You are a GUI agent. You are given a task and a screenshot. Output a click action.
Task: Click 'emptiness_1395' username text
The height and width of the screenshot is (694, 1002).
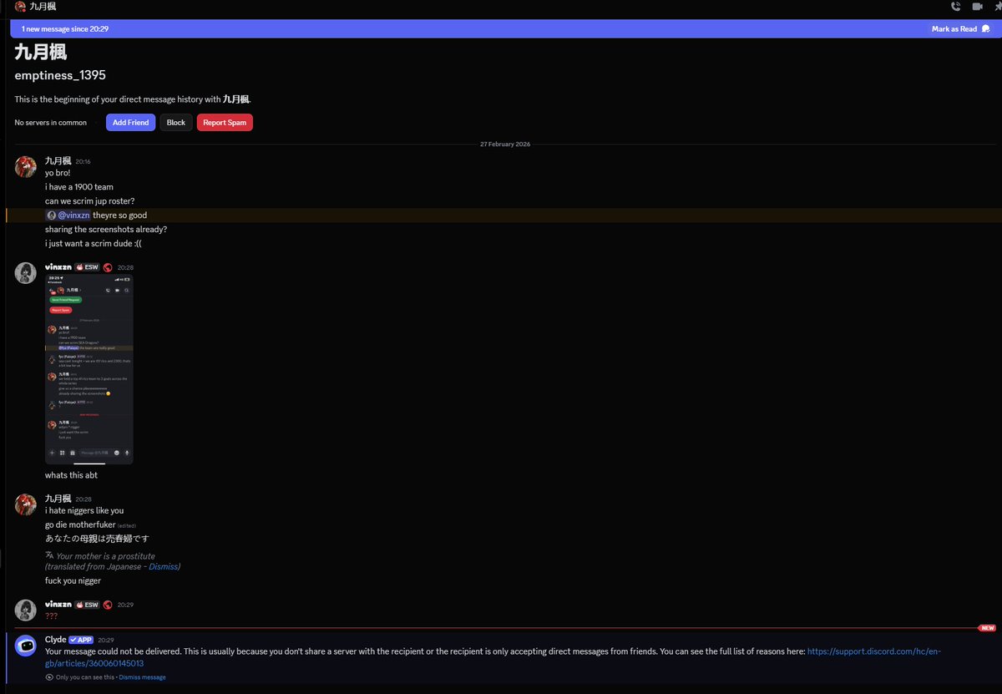coord(60,75)
